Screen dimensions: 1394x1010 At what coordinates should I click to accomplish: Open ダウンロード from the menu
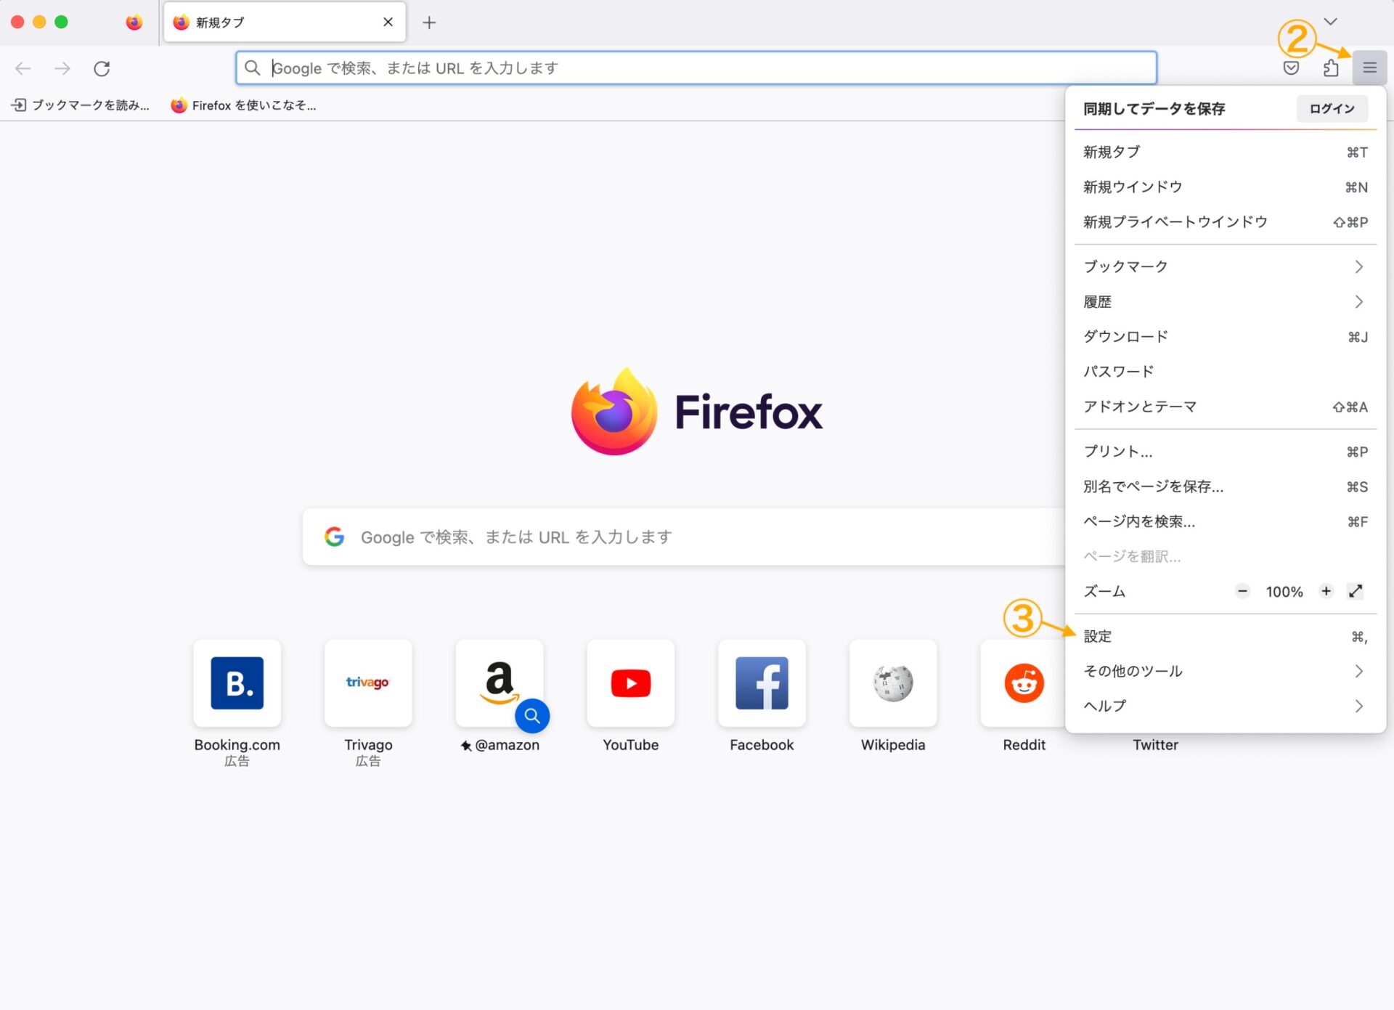tap(1225, 336)
